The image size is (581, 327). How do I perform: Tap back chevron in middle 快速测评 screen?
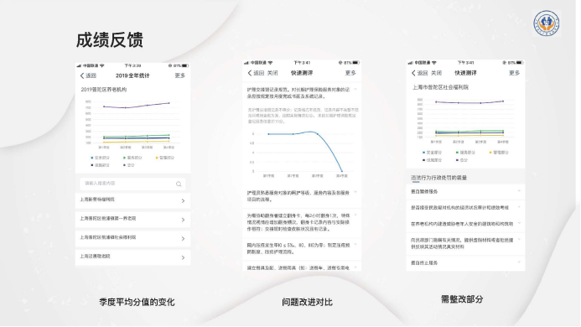250,73
